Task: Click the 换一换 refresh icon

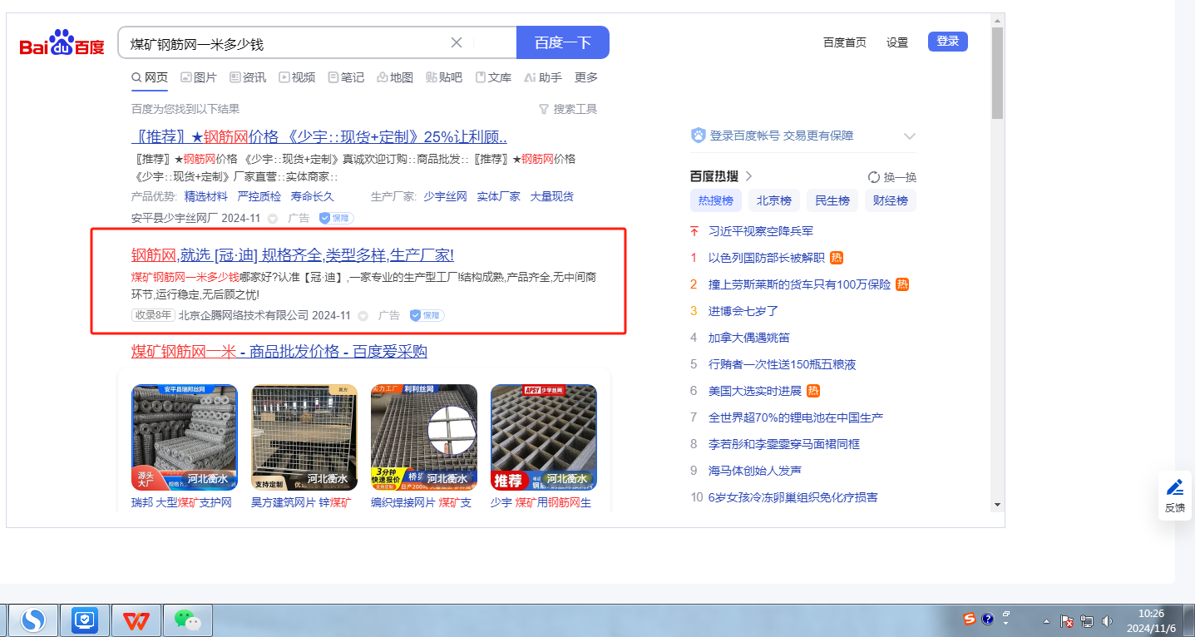Action: click(x=873, y=177)
